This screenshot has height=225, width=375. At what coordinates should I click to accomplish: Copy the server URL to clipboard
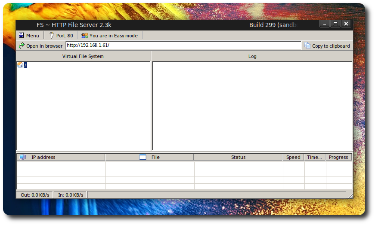click(327, 46)
